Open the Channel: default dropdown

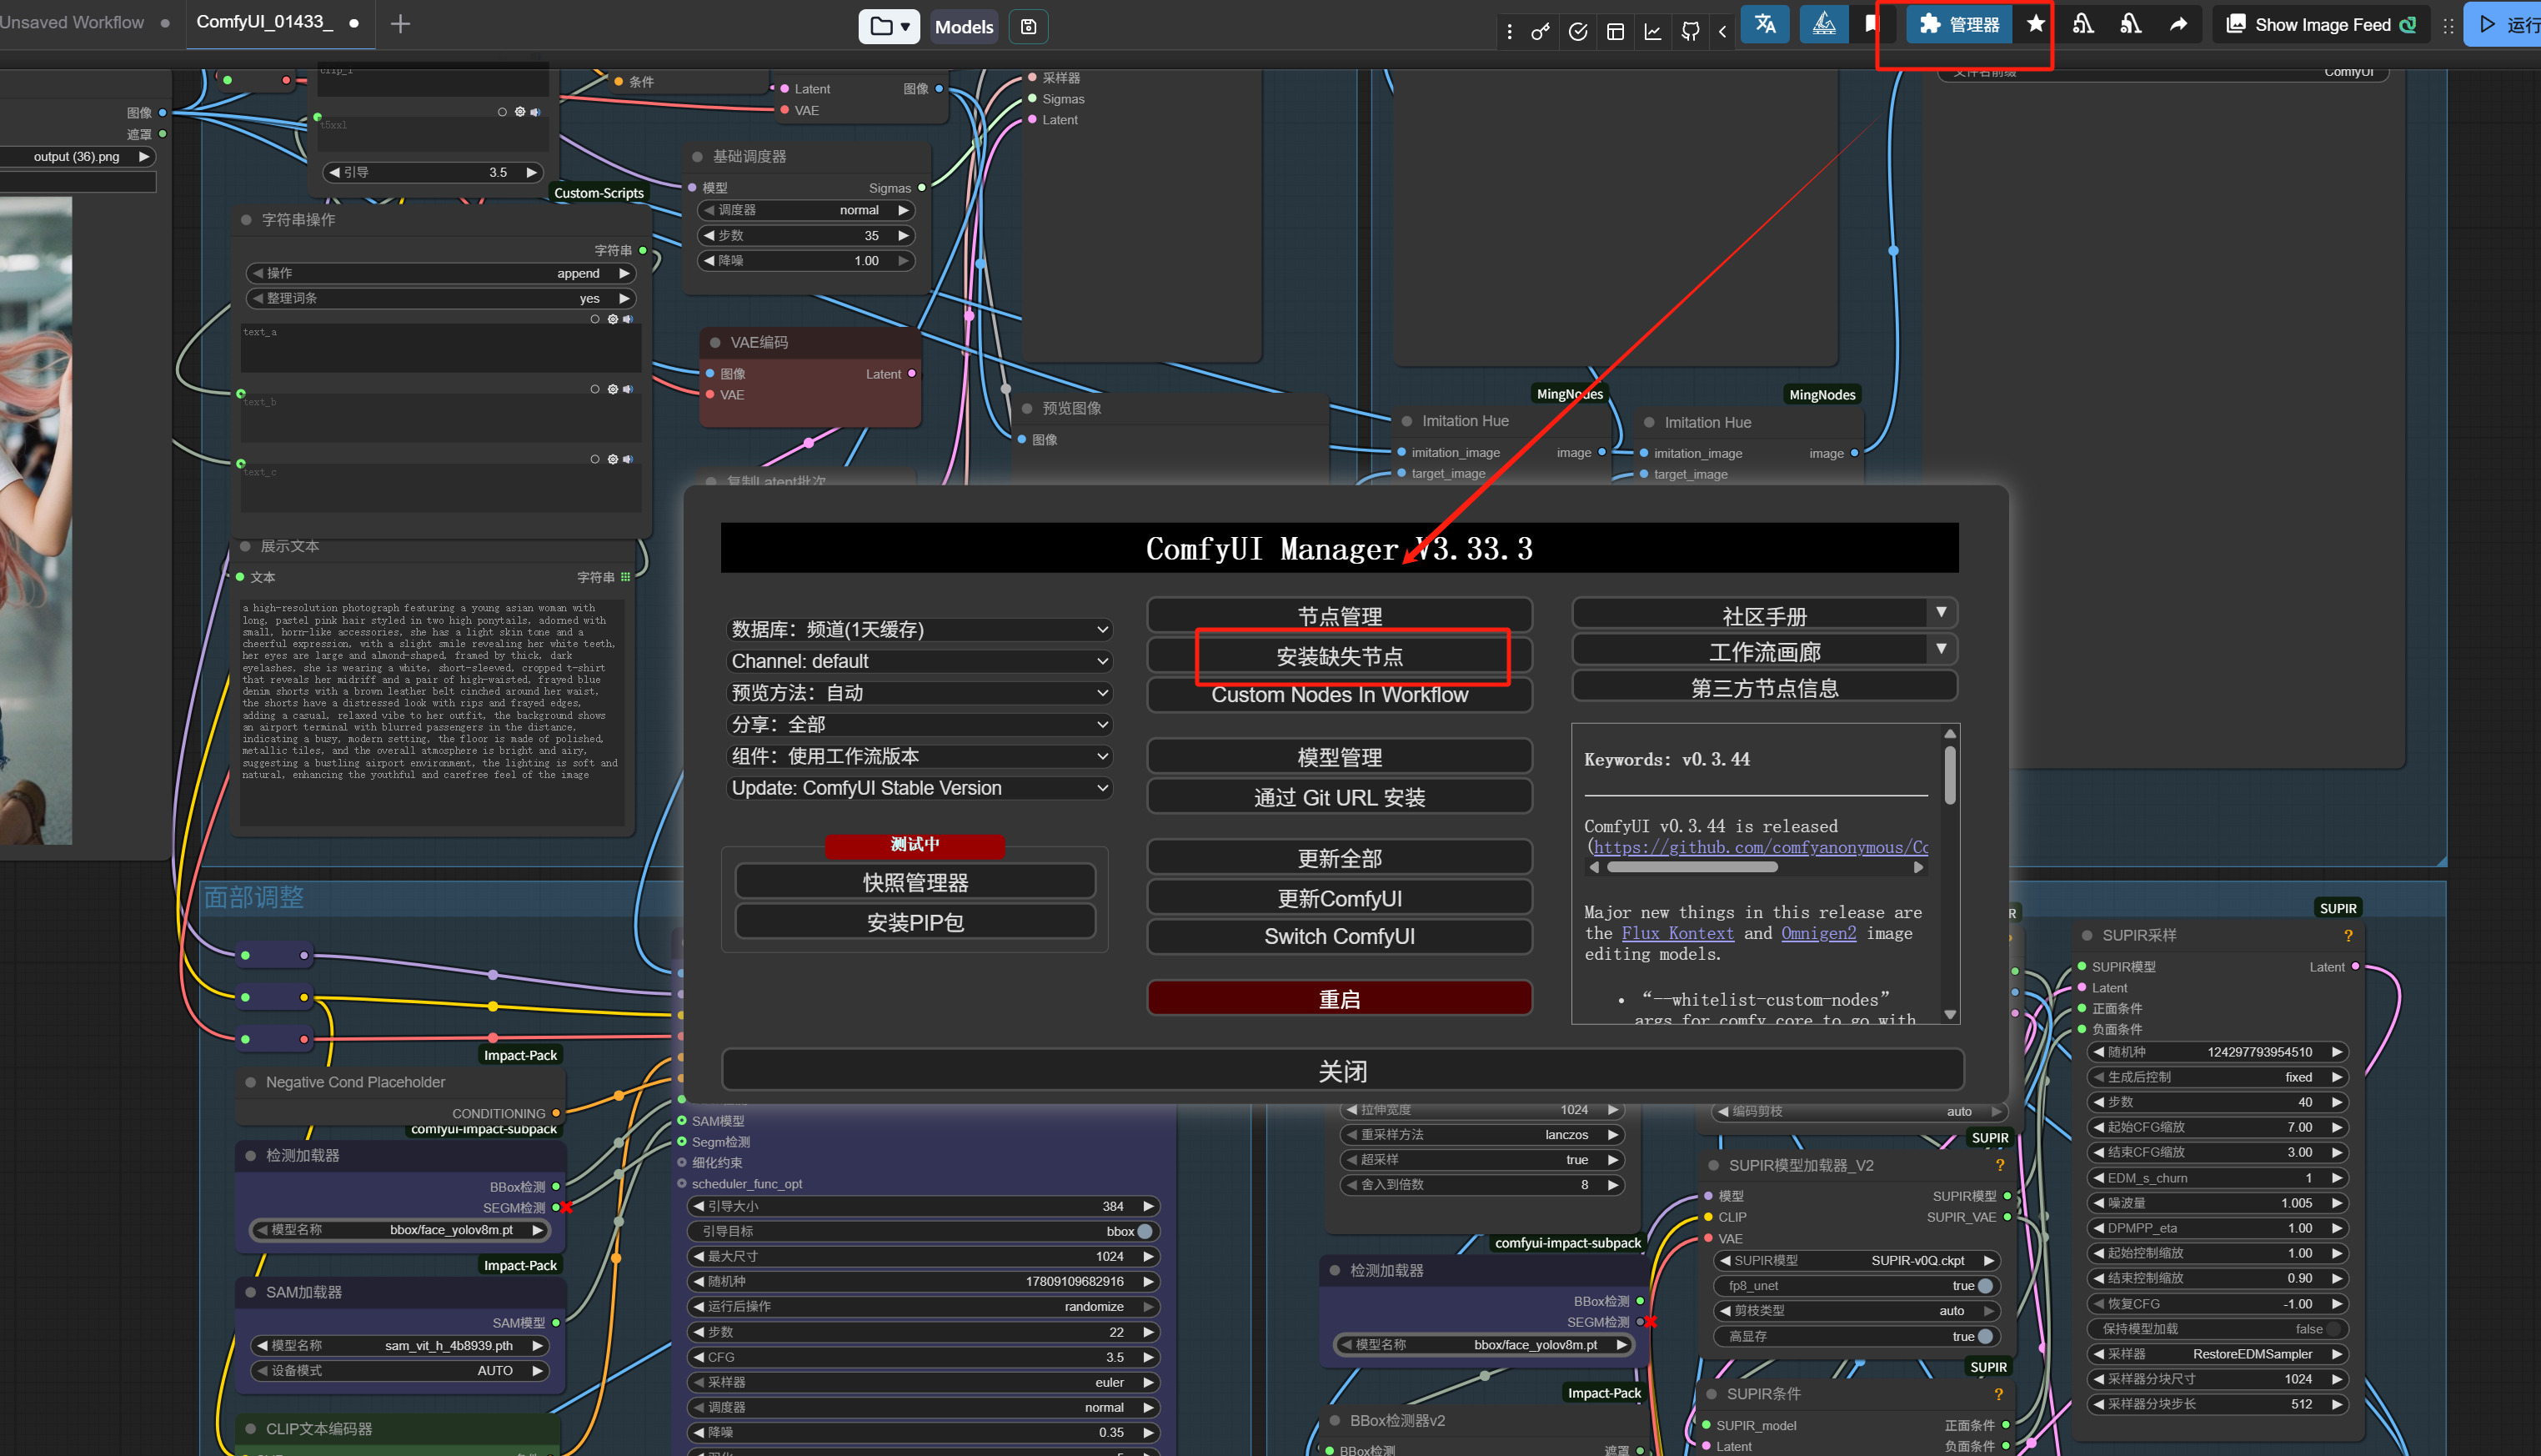click(920, 661)
